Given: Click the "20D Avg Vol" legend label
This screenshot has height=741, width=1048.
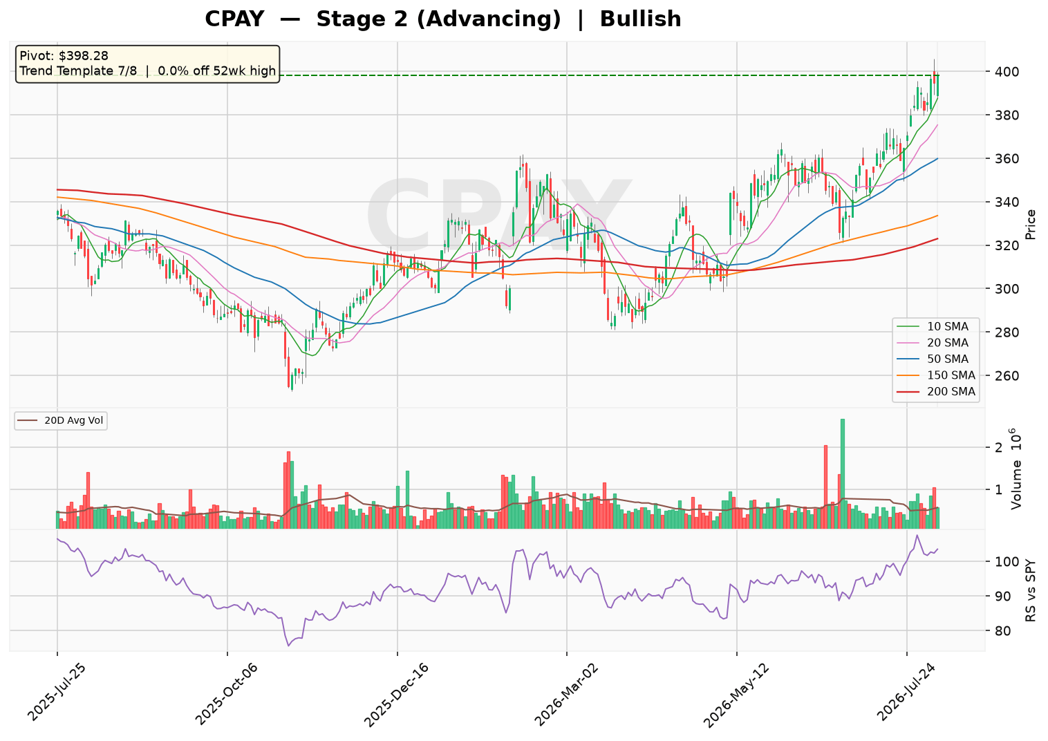Looking at the screenshot, I should click(x=72, y=421).
